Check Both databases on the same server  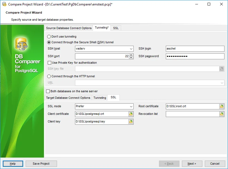click(x=48, y=91)
